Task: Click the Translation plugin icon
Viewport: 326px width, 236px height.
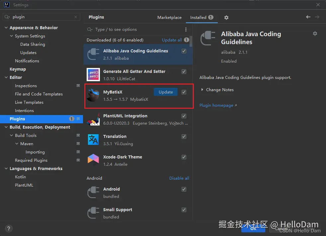Action: (x=93, y=140)
